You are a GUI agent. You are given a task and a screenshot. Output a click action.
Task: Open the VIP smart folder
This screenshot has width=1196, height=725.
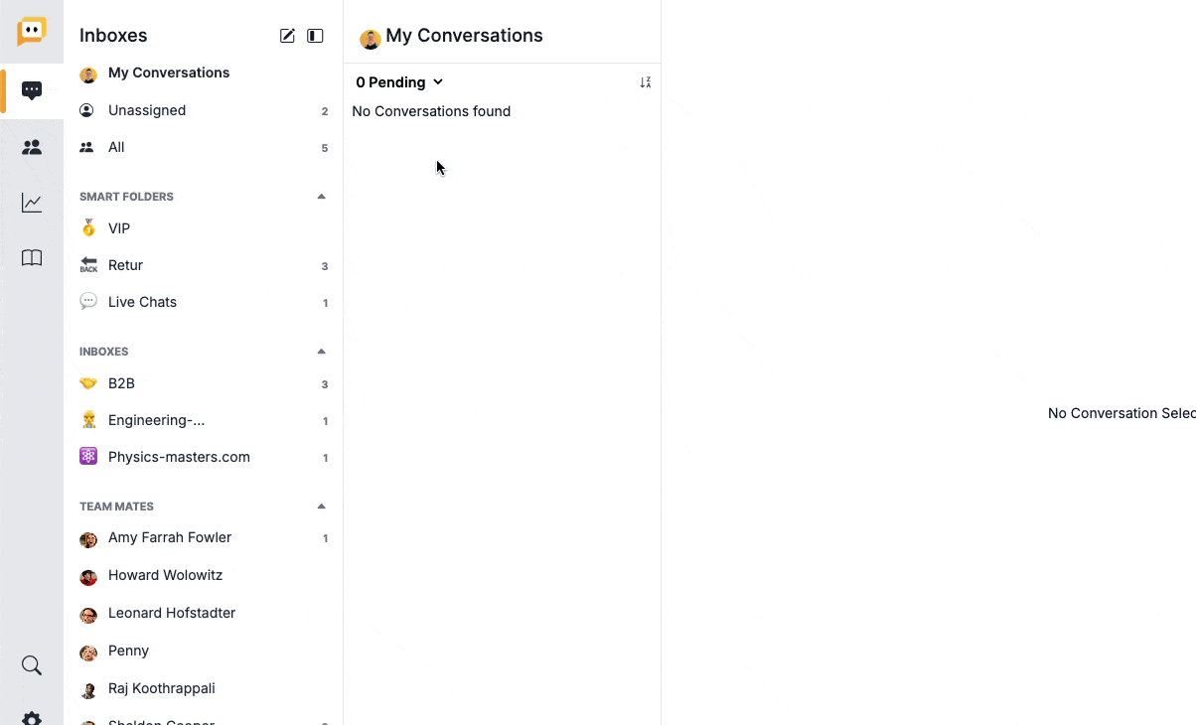point(119,228)
